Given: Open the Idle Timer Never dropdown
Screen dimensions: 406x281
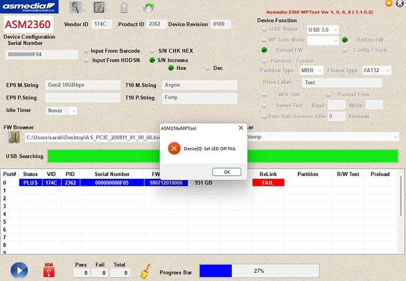Looking at the screenshot, I should pos(62,111).
